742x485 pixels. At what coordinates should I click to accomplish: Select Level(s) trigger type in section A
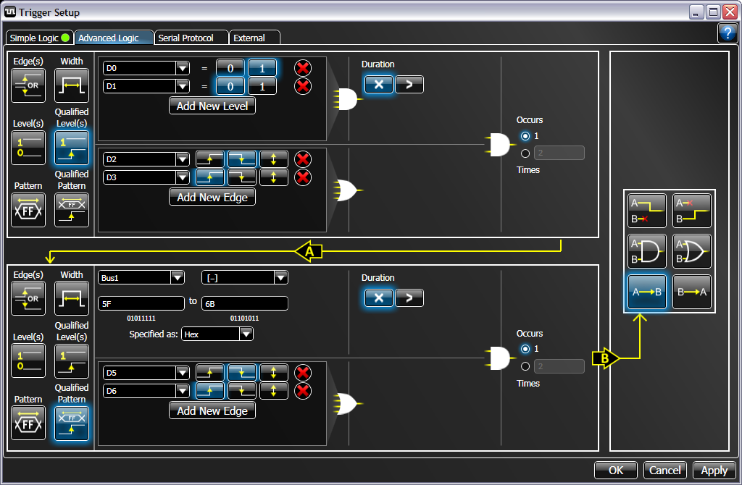(x=28, y=148)
